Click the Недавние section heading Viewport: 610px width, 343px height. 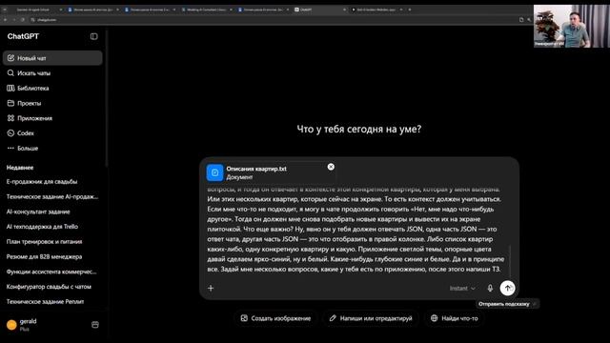(20, 168)
